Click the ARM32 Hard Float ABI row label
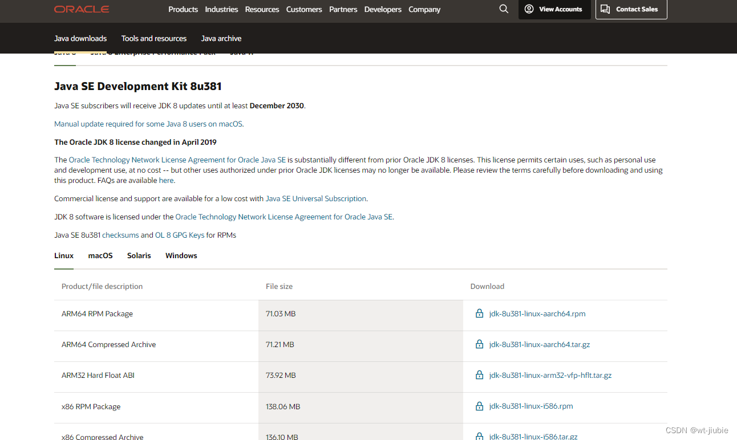 click(x=98, y=375)
